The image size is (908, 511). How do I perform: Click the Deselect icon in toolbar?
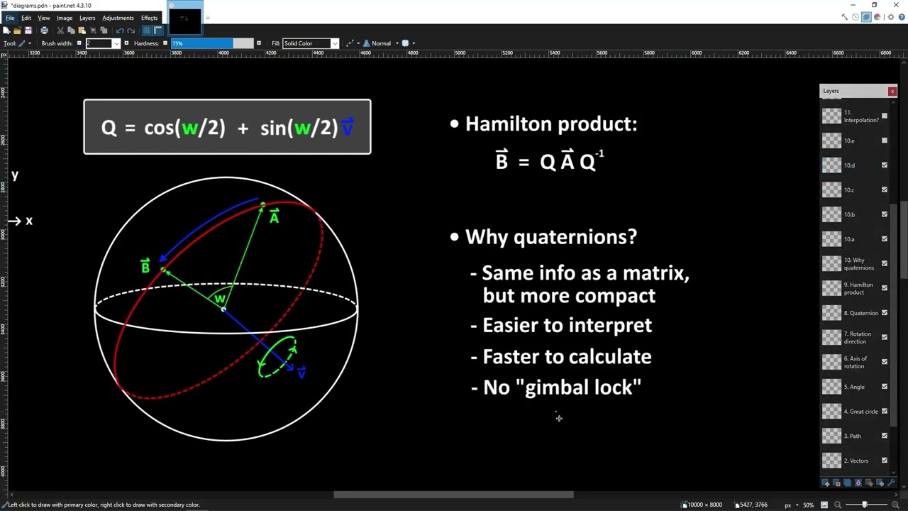[104, 31]
